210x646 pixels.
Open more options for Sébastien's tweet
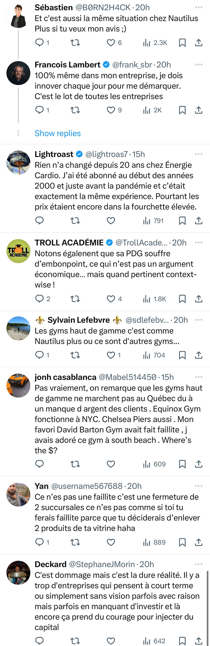coord(199,7)
